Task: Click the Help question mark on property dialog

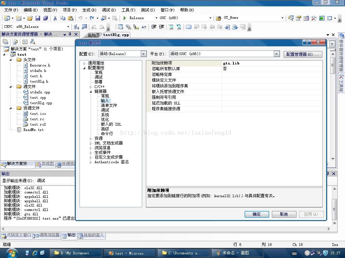Action: point(307,42)
